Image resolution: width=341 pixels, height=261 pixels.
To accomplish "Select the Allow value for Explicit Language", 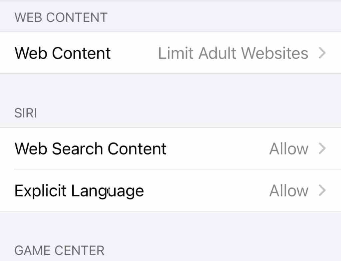I will 288,190.
